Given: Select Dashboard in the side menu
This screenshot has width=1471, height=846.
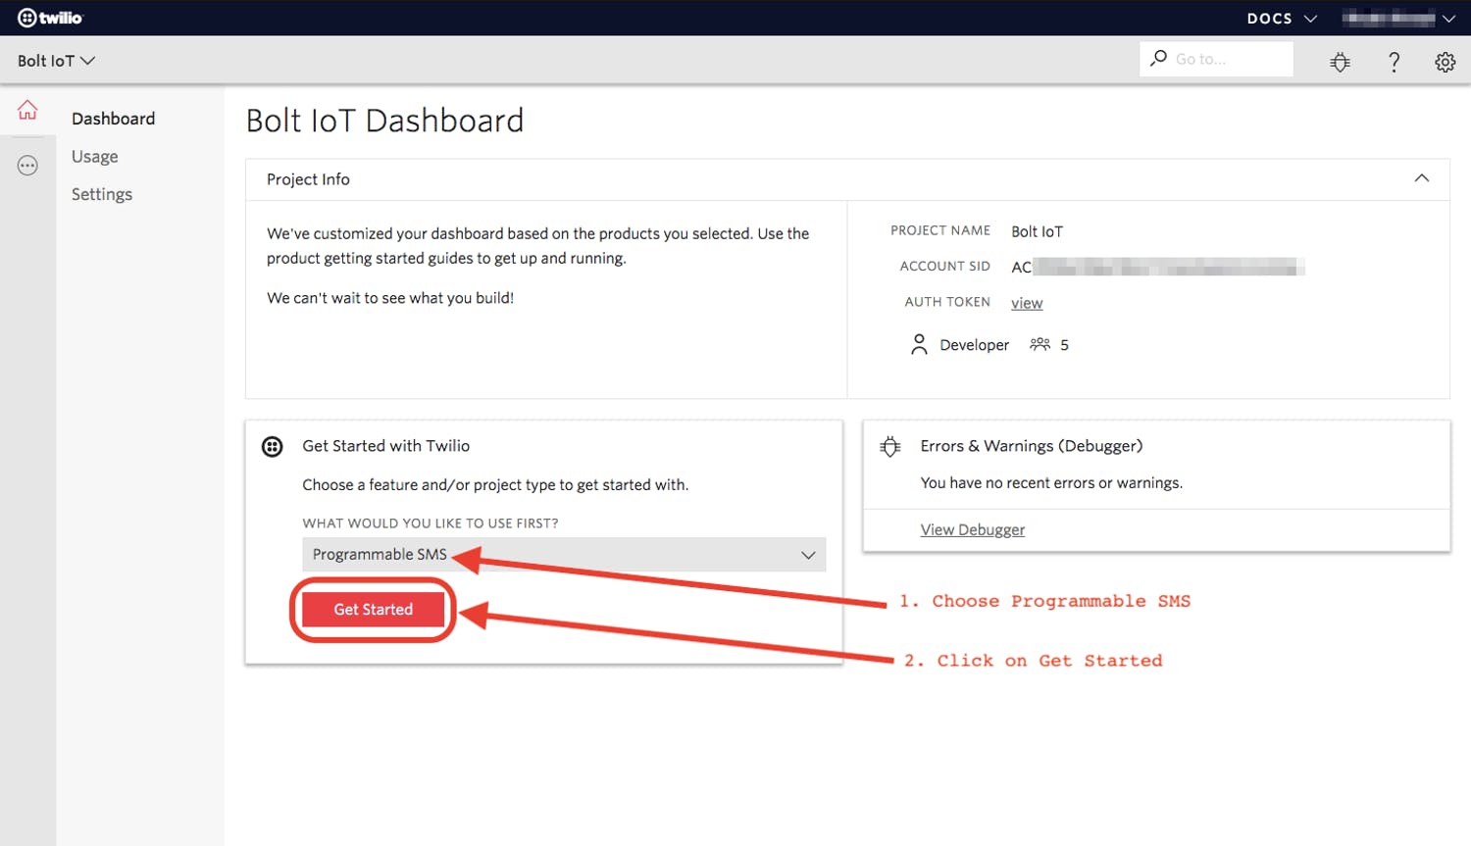Looking at the screenshot, I should point(113,119).
